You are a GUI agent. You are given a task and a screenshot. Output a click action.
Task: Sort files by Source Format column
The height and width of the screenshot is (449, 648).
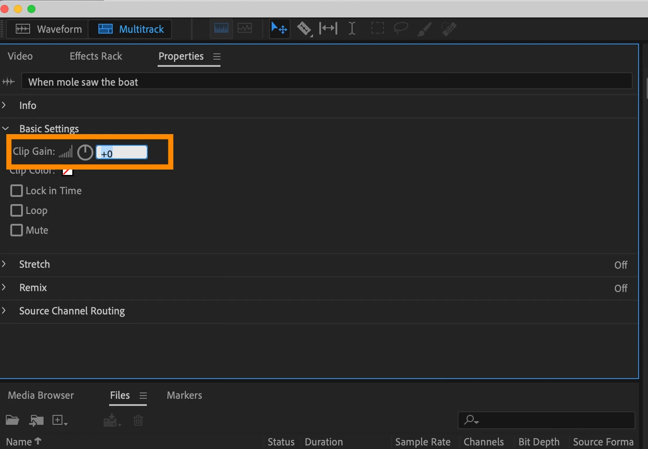point(603,442)
